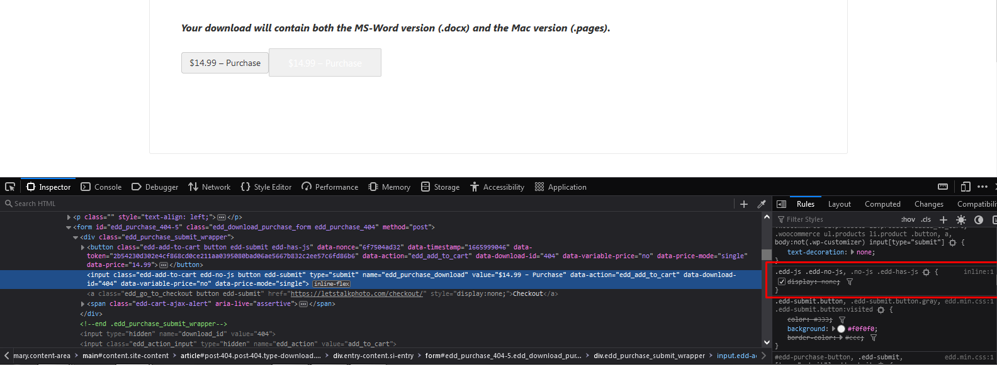Open the Network panel
The width and height of the screenshot is (997, 365).
210,187
